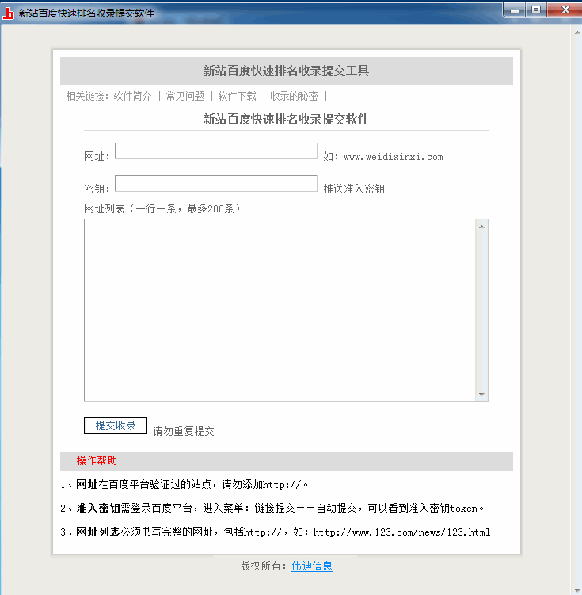The height and width of the screenshot is (595, 582).
Task: Click the 推送准入密钥 hint text
Action: tap(354, 189)
